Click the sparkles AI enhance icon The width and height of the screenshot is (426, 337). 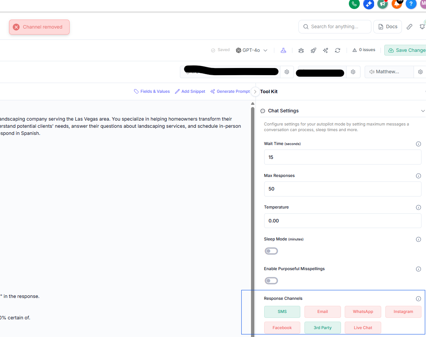pos(325,50)
